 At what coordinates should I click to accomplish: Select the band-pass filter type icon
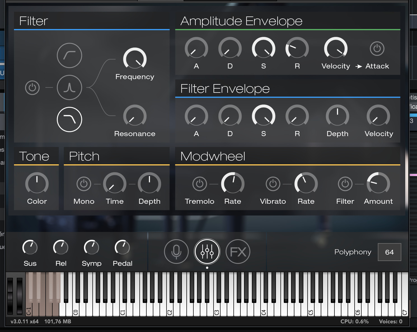coord(69,87)
